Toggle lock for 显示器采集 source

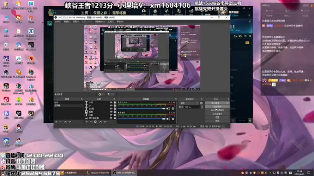coord(115,118)
